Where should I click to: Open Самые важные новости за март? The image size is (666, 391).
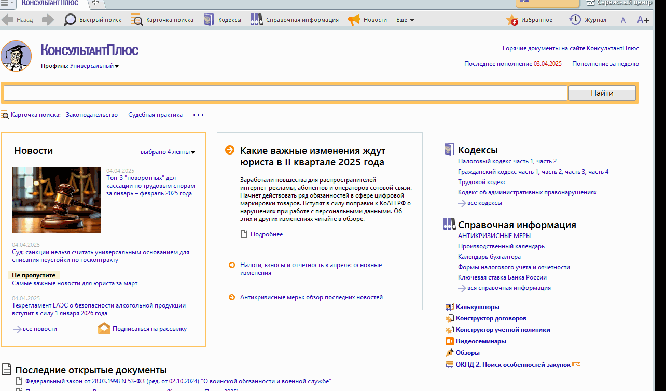[75, 283]
